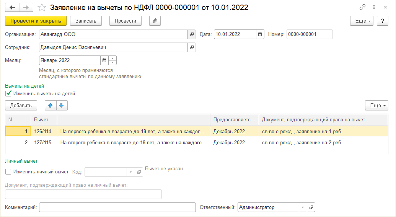Image resolution: width=396 pixels, height=217 pixels.
Task: Click into the Комментарий input field
Action: click(x=117, y=207)
